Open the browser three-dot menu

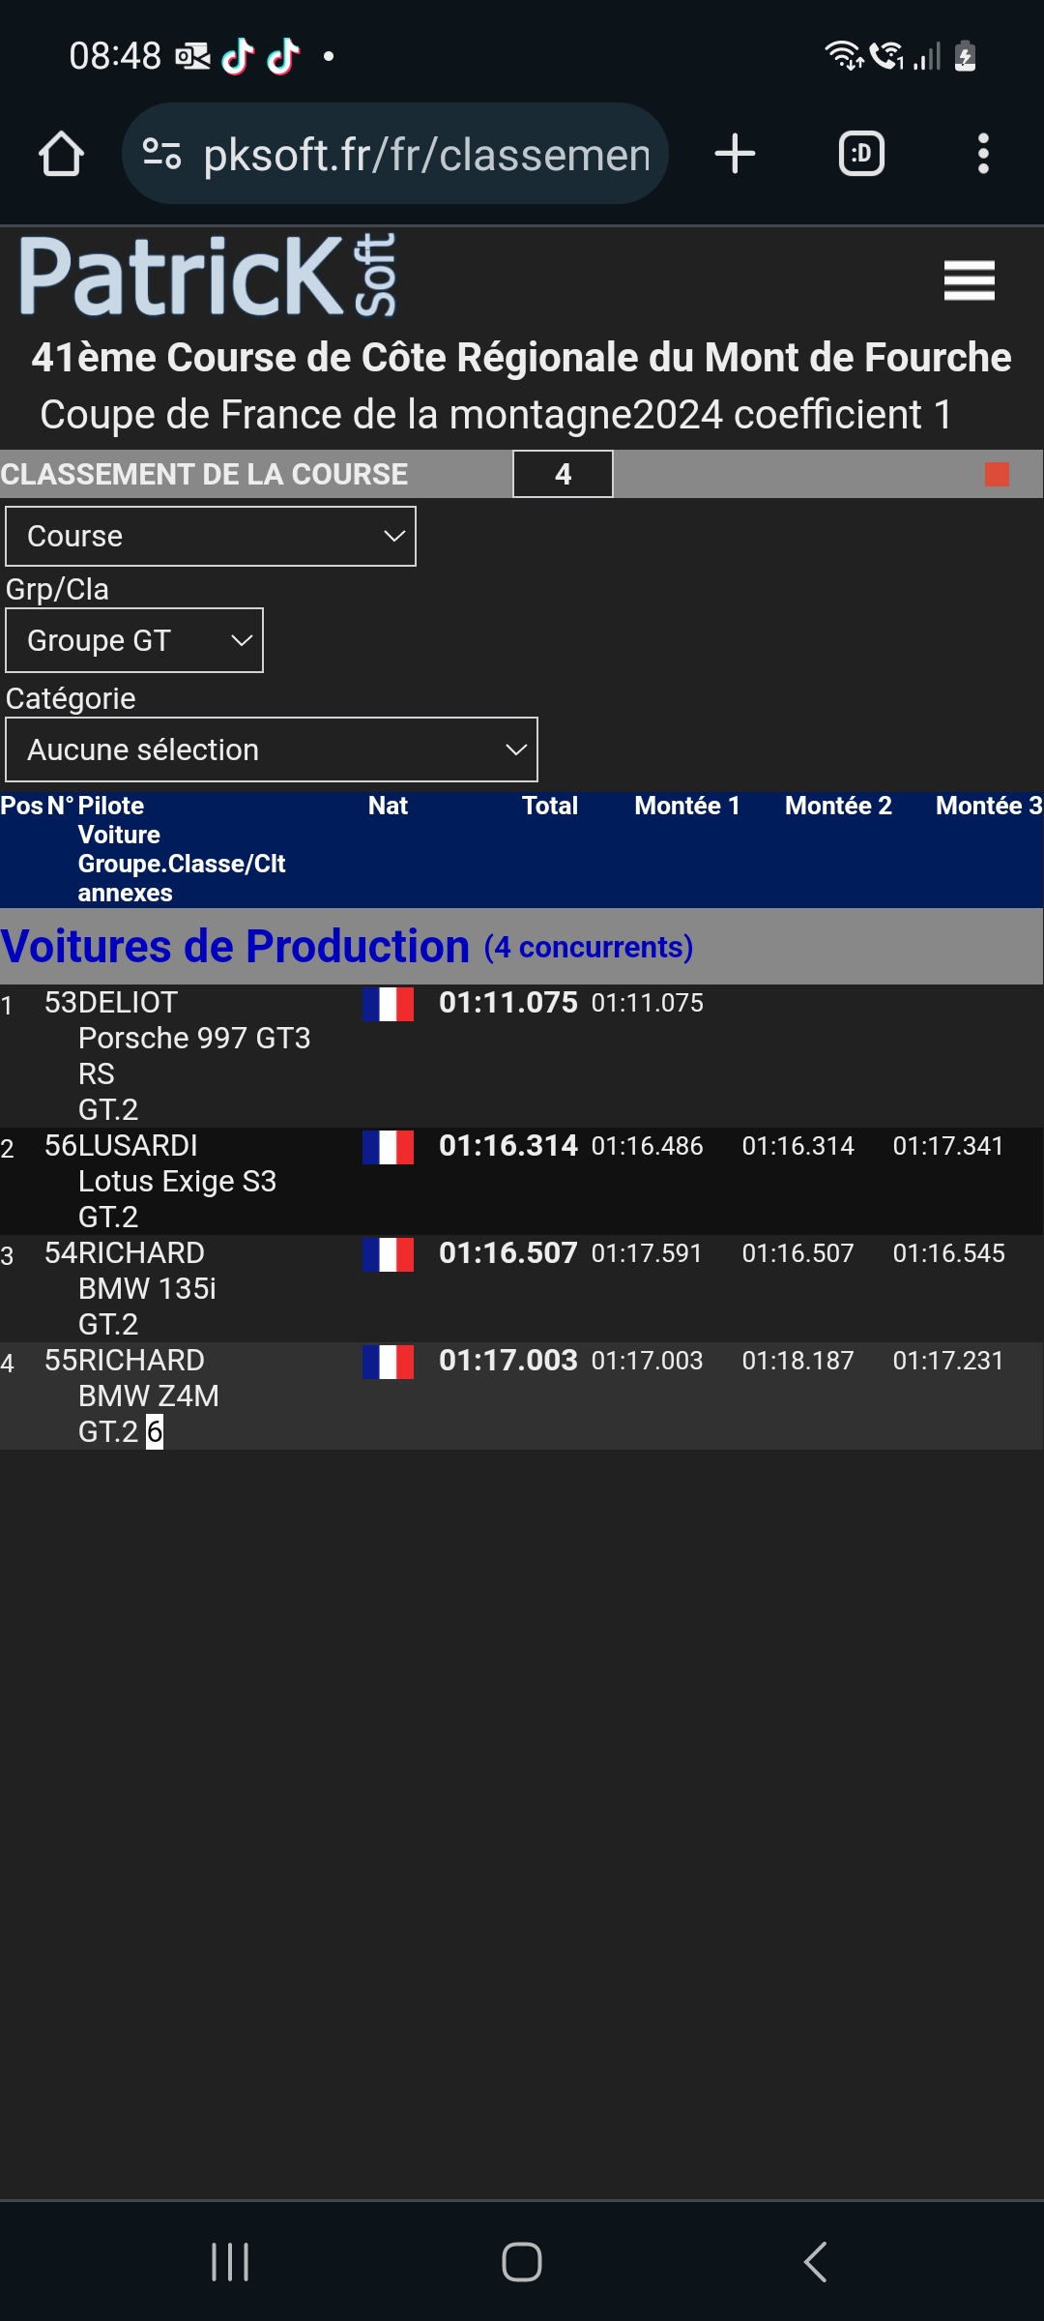click(983, 154)
